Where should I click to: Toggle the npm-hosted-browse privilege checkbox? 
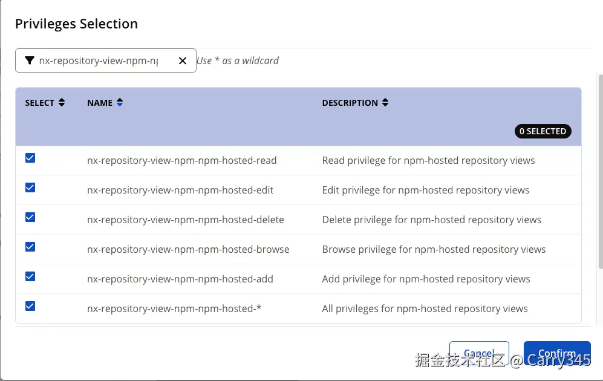(x=30, y=247)
